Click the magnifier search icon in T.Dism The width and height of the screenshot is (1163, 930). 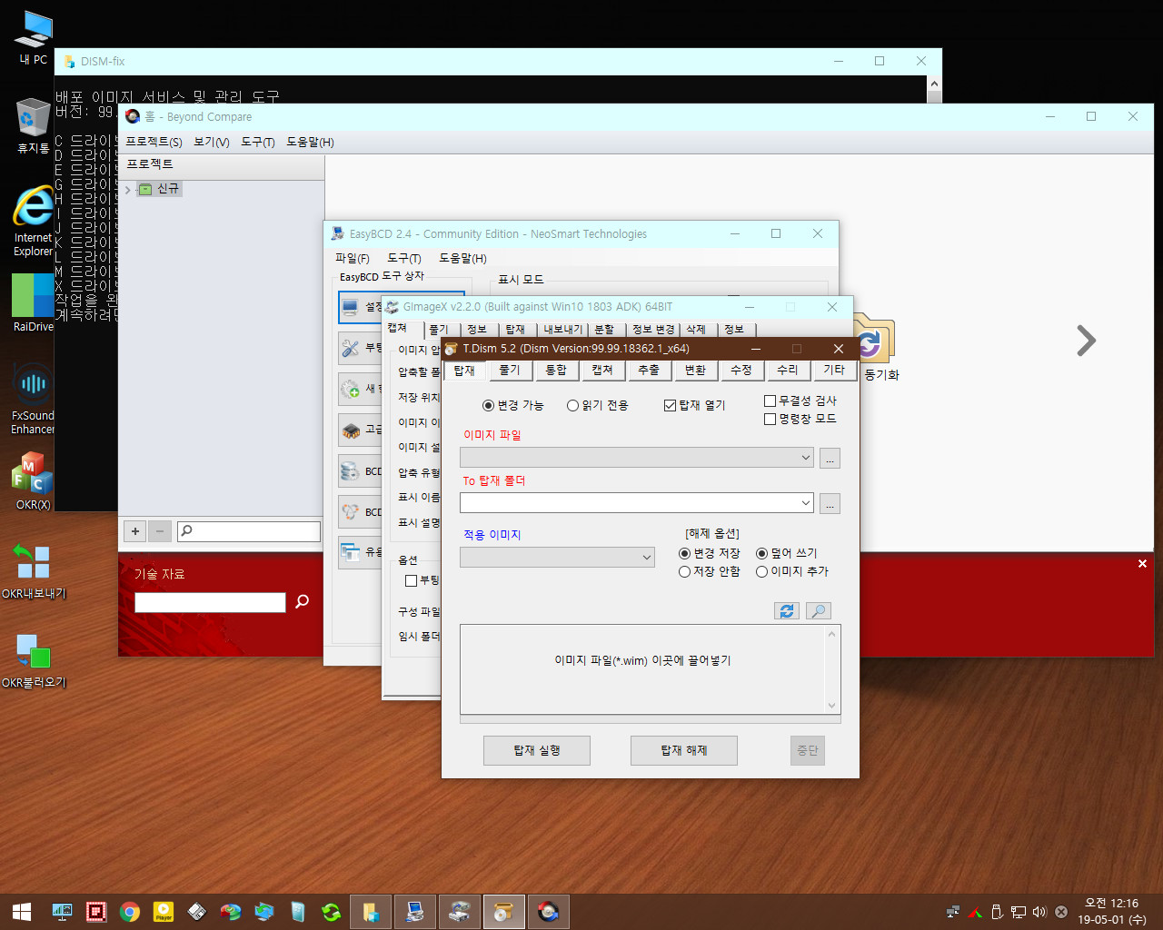pyautogui.click(x=819, y=611)
